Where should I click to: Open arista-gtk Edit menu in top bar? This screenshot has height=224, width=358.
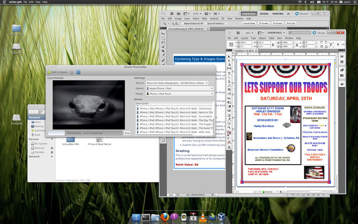click(31, 2)
